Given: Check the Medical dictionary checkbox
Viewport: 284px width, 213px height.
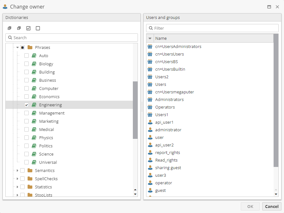Looking at the screenshot, I should pyautogui.click(x=27, y=130).
